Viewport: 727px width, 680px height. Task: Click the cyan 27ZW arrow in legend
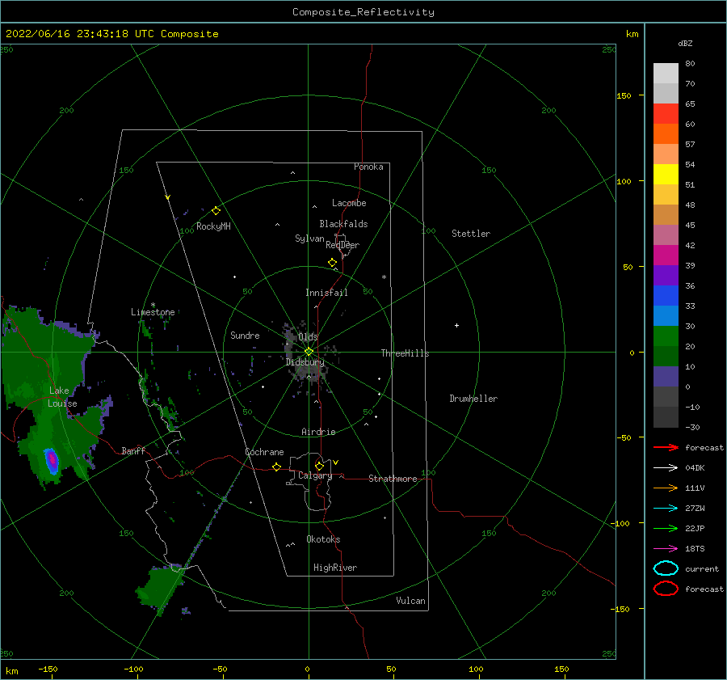[666, 509]
